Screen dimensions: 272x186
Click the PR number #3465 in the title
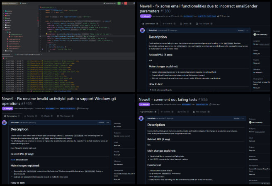pyautogui.click(x=27, y=104)
